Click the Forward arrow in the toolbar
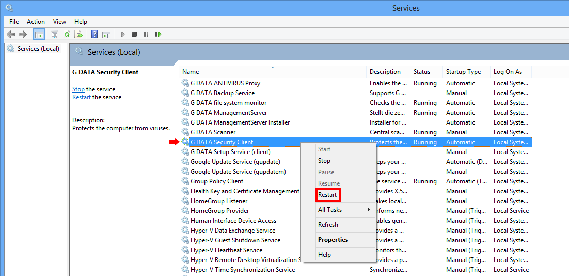569x276 pixels. (23, 34)
